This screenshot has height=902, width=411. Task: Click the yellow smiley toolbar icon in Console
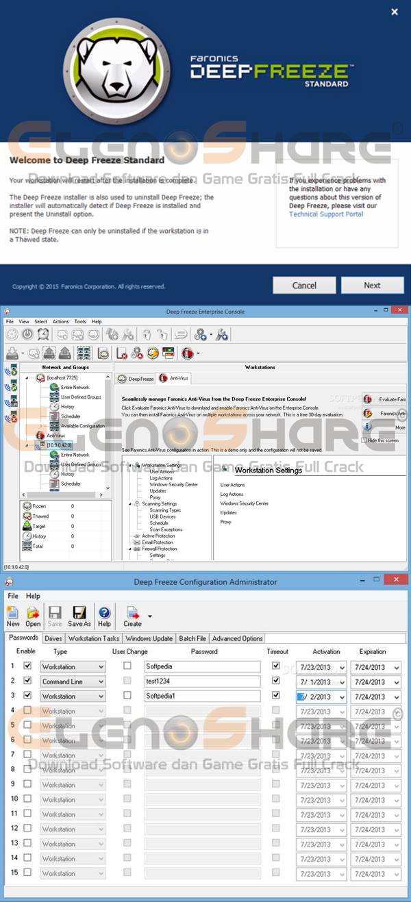(153, 353)
